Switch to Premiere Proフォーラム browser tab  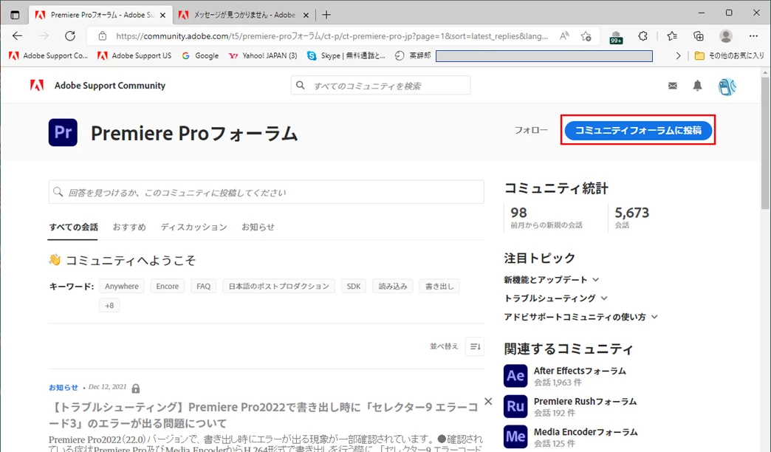(100, 15)
